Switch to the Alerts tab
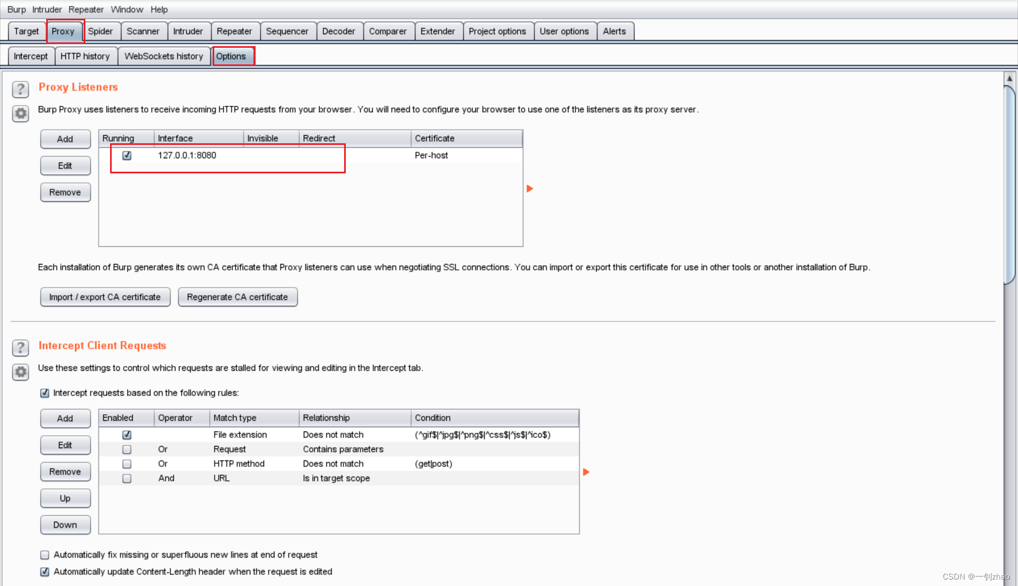Screen dimensions: 1018x586 pos(615,31)
